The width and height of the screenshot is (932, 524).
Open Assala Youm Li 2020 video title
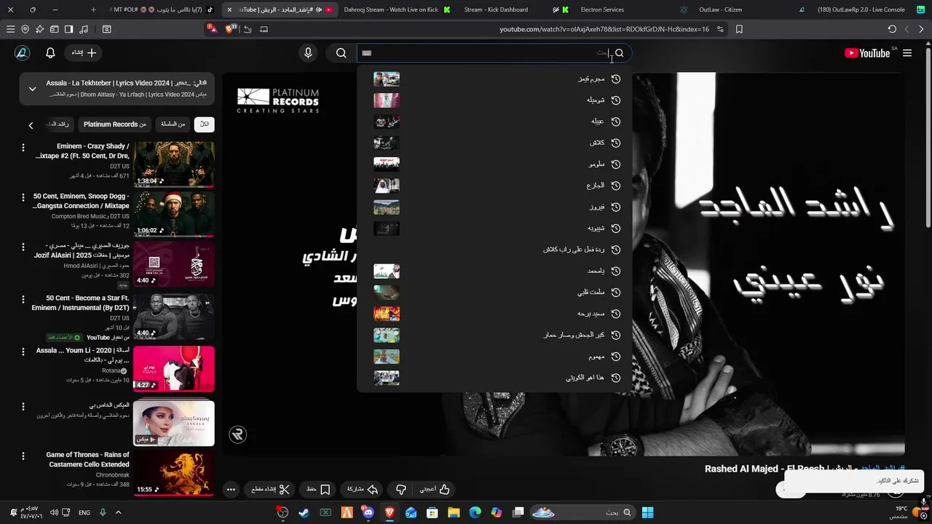click(x=83, y=355)
